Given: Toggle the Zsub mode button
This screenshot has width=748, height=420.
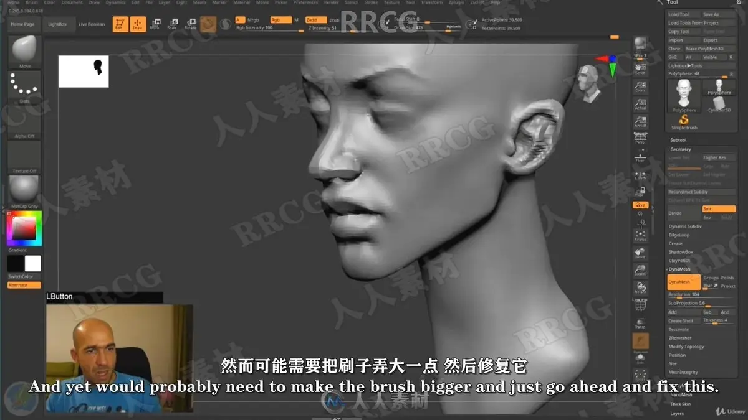Looking at the screenshot, I should [x=334, y=20].
